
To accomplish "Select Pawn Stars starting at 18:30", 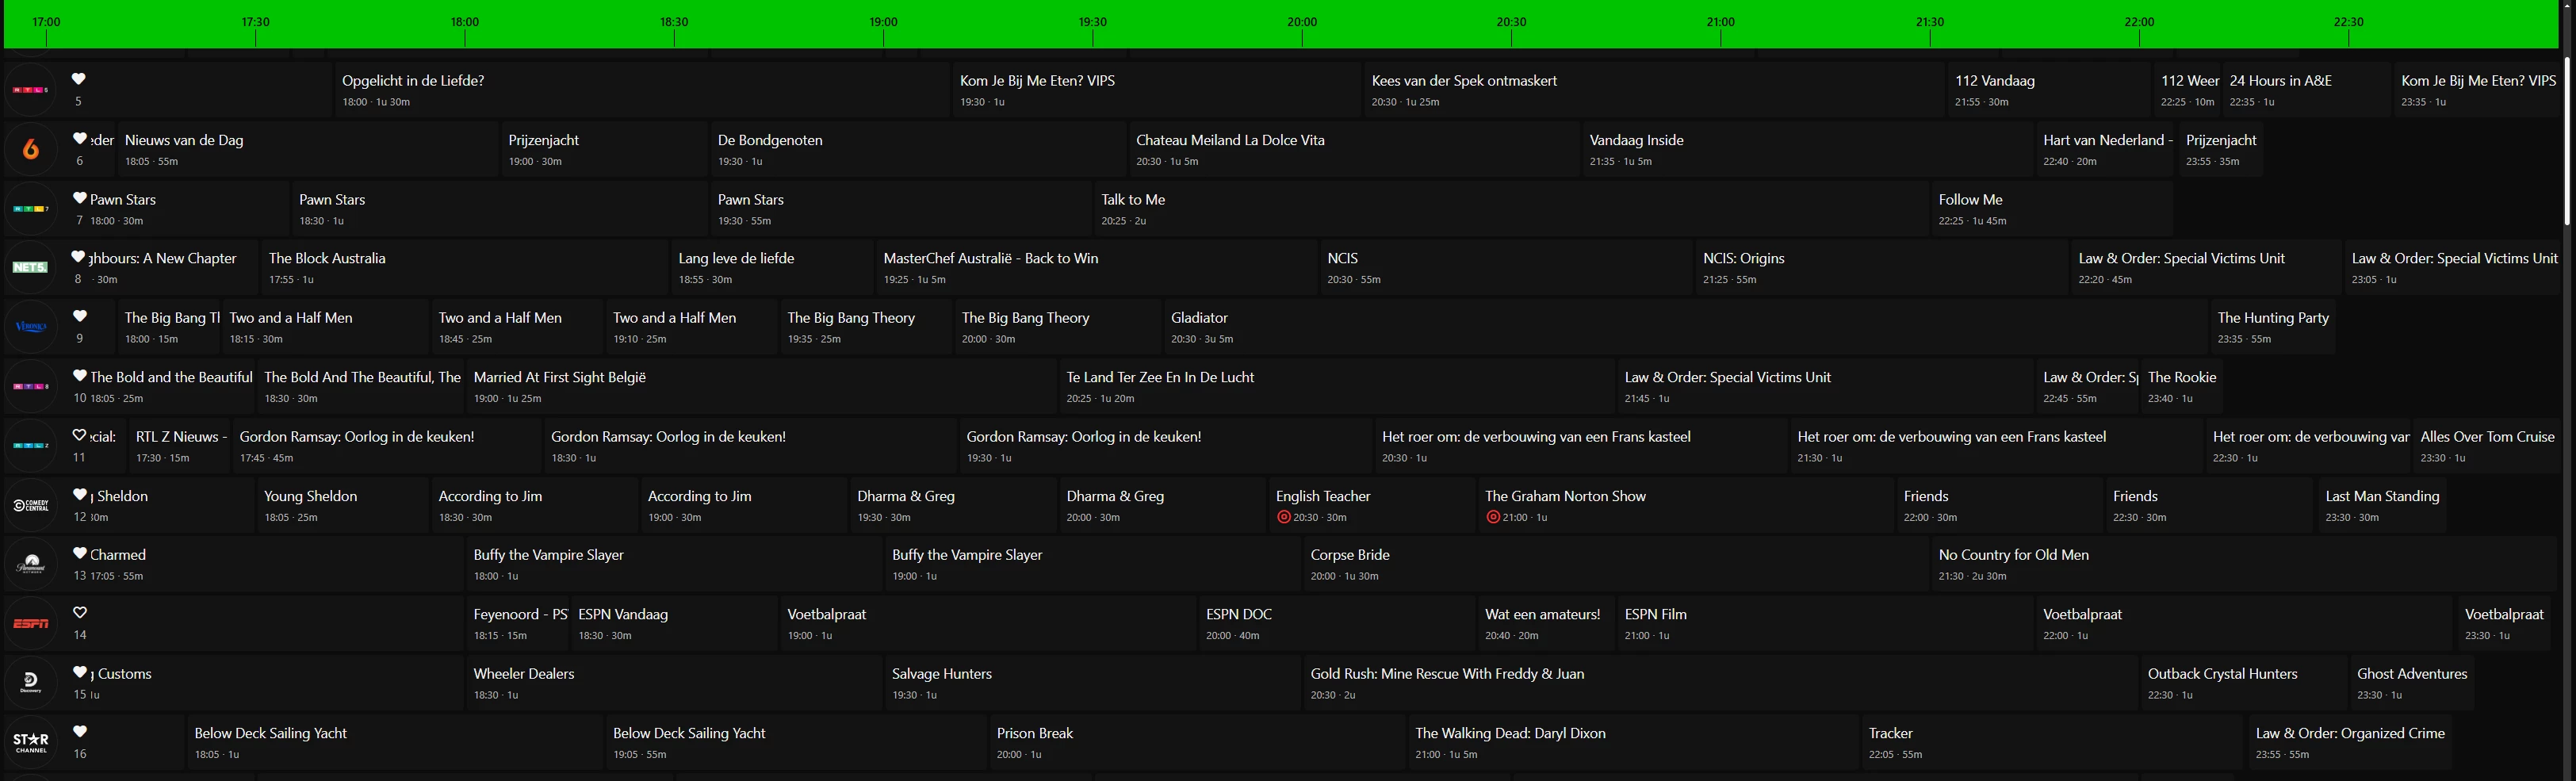I will 500,209.
